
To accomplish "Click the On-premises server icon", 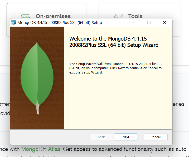I will (x=26, y=16).
